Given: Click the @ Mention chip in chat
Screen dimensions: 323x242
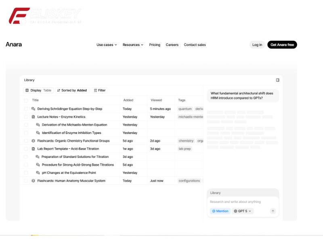Looking at the screenshot, I should pyautogui.click(x=220, y=211).
